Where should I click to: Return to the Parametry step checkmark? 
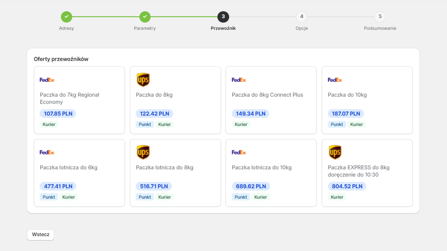(145, 17)
